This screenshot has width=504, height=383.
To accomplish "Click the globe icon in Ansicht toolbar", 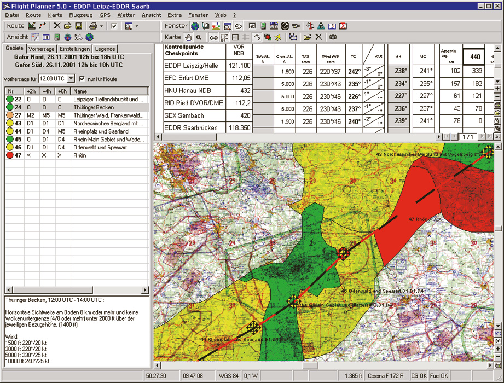I will pyautogui.click(x=89, y=38).
